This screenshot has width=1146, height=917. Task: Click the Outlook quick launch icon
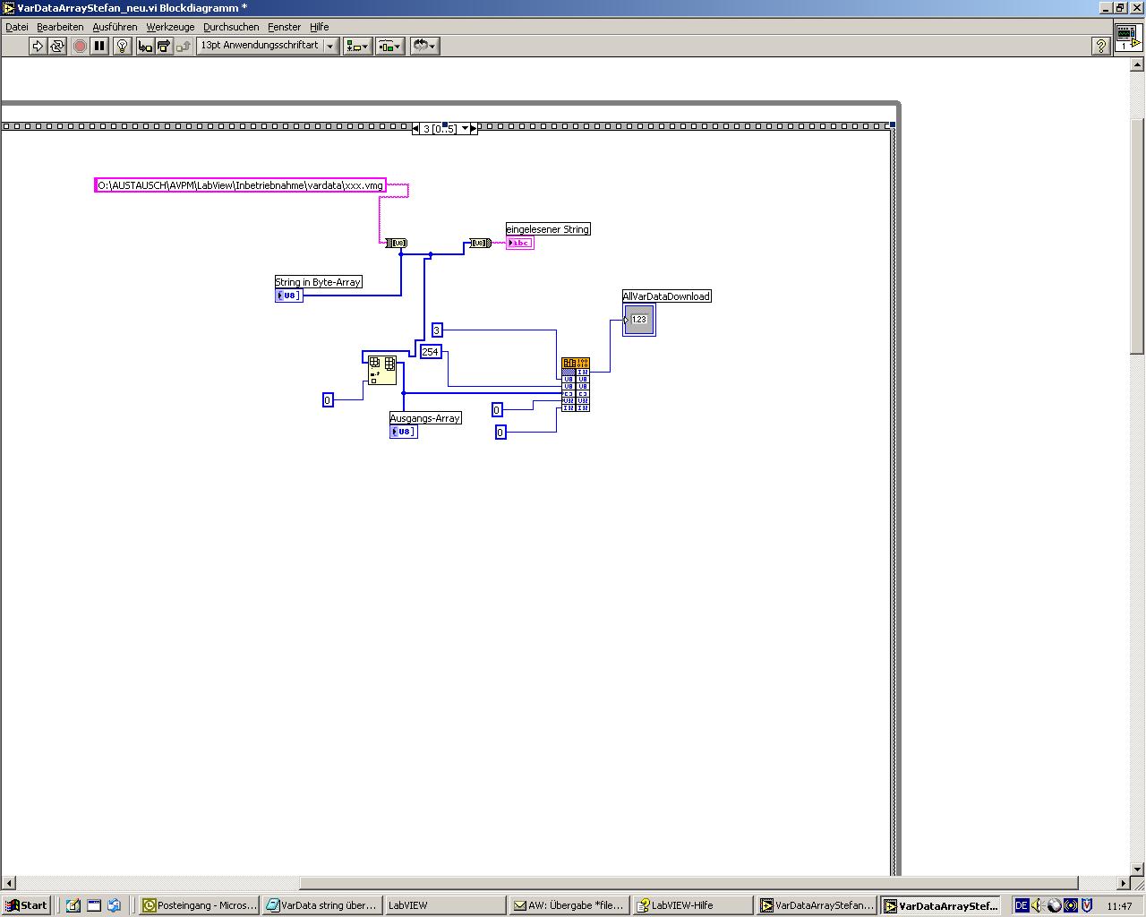coord(73,905)
